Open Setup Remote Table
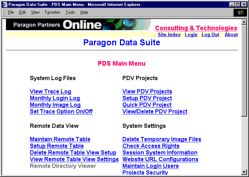 [57, 146]
